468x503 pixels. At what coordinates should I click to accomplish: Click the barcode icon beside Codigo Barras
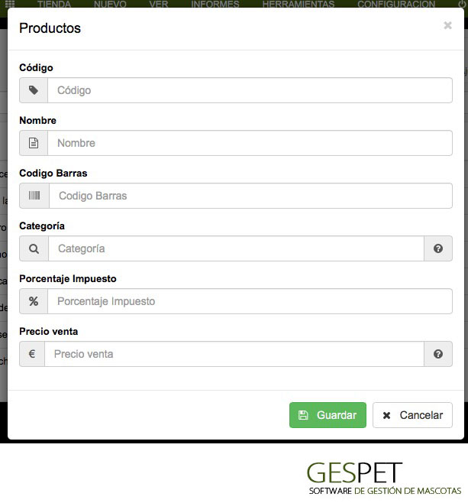34,196
